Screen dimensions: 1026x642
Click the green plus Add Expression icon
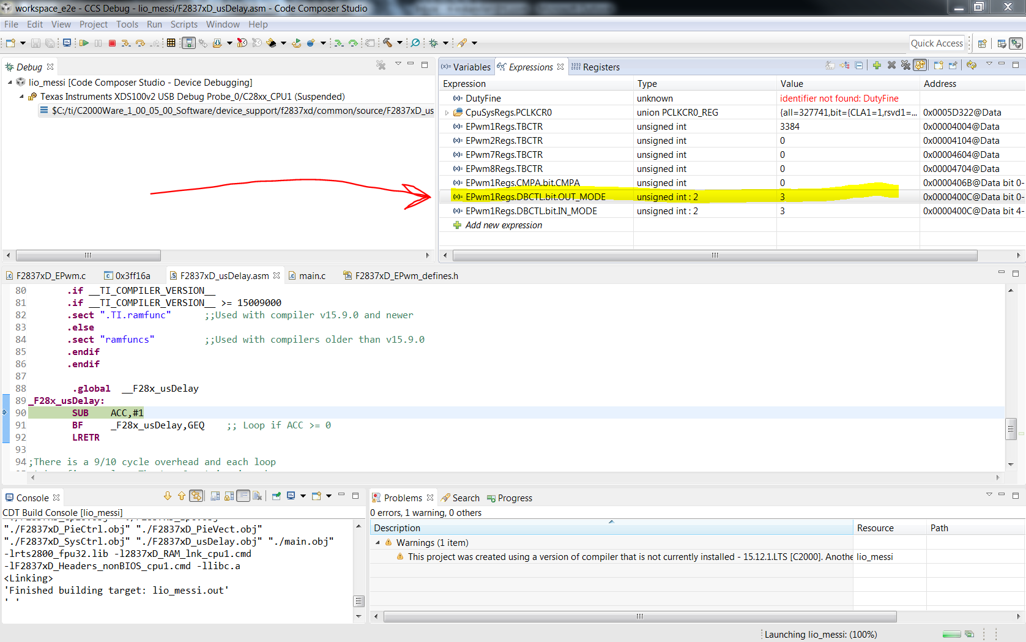tap(877, 65)
